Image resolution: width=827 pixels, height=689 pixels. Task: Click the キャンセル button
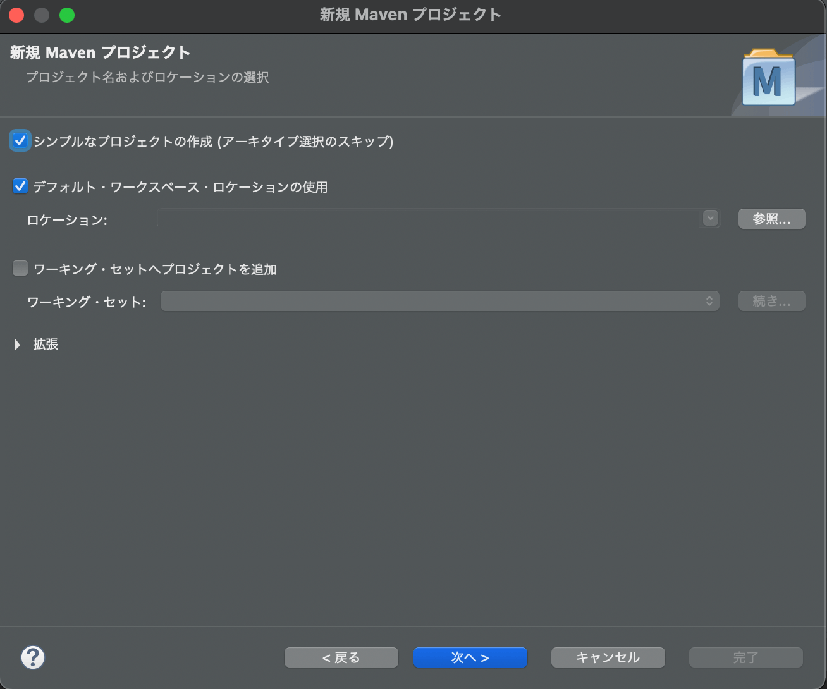click(x=608, y=657)
